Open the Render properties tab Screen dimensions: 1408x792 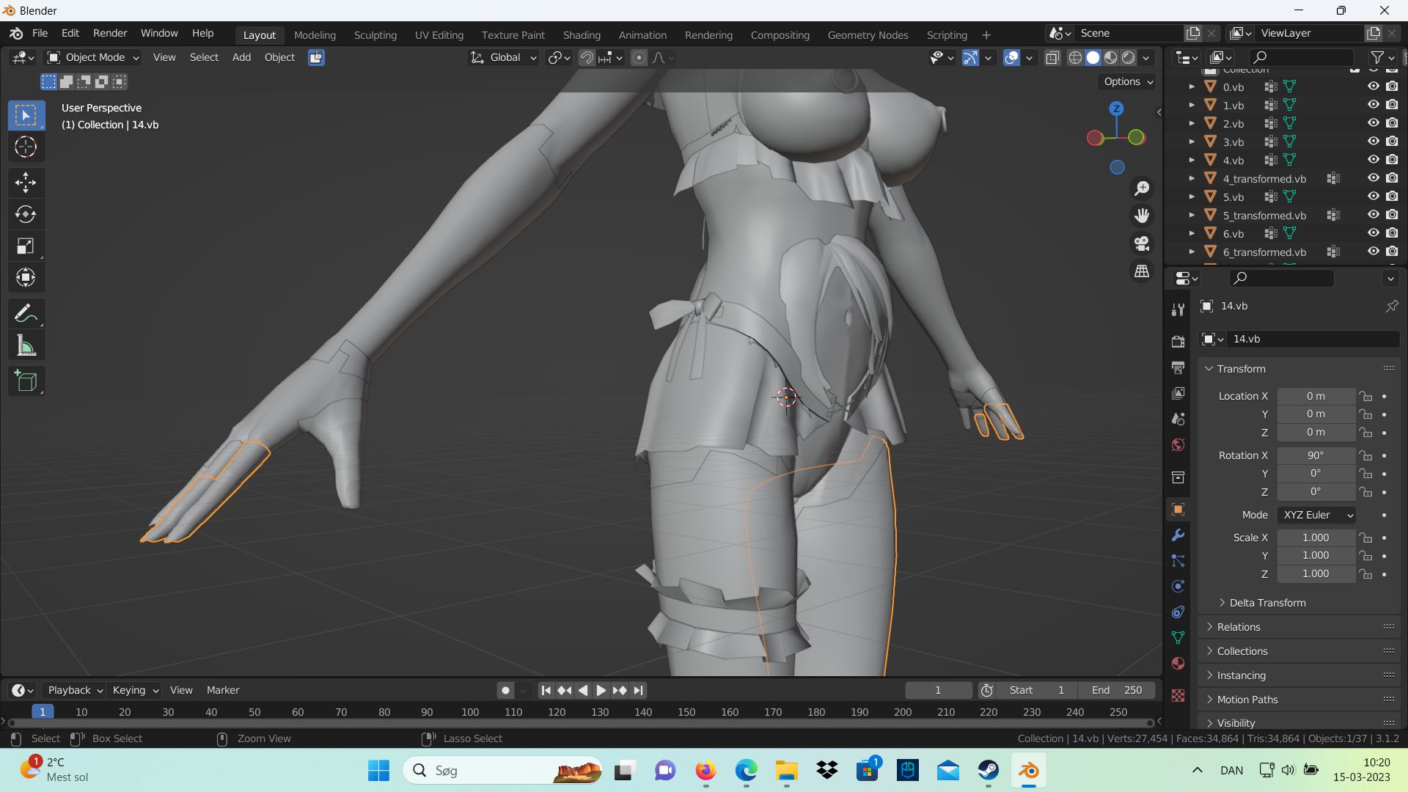click(1178, 342)
